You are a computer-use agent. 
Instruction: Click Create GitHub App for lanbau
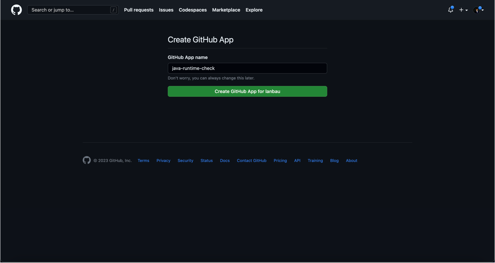[247, 91]
